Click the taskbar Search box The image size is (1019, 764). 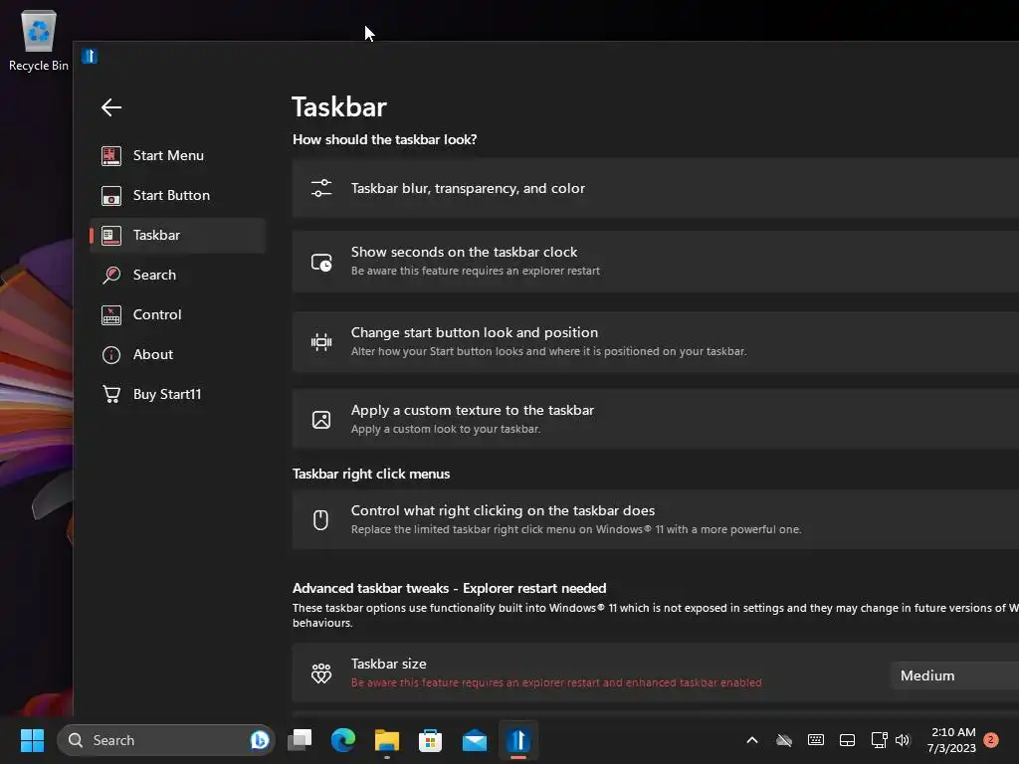(x=166, y=740)
